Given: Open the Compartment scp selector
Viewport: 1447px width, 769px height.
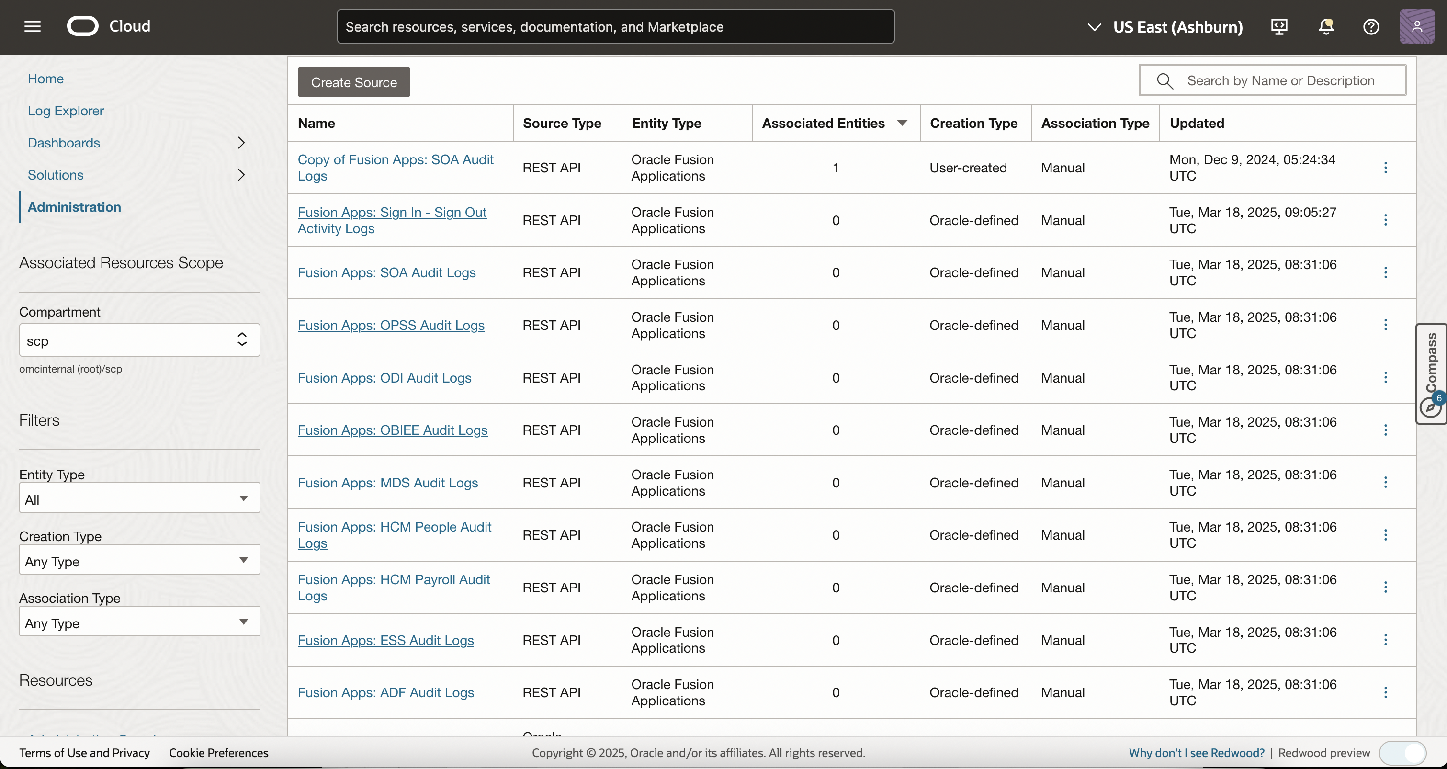Looking at the screenshot, I should click(x=139, y=340).
